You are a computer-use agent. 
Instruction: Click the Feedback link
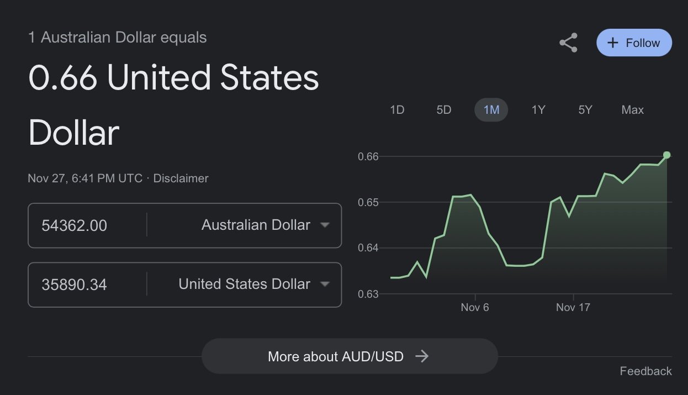pyautogui.click(x=645, y=371)
